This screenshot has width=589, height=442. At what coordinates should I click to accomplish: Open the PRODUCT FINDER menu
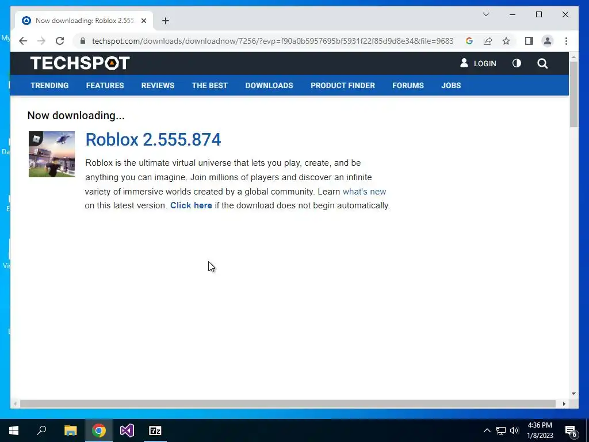click(x=343, y=85)
